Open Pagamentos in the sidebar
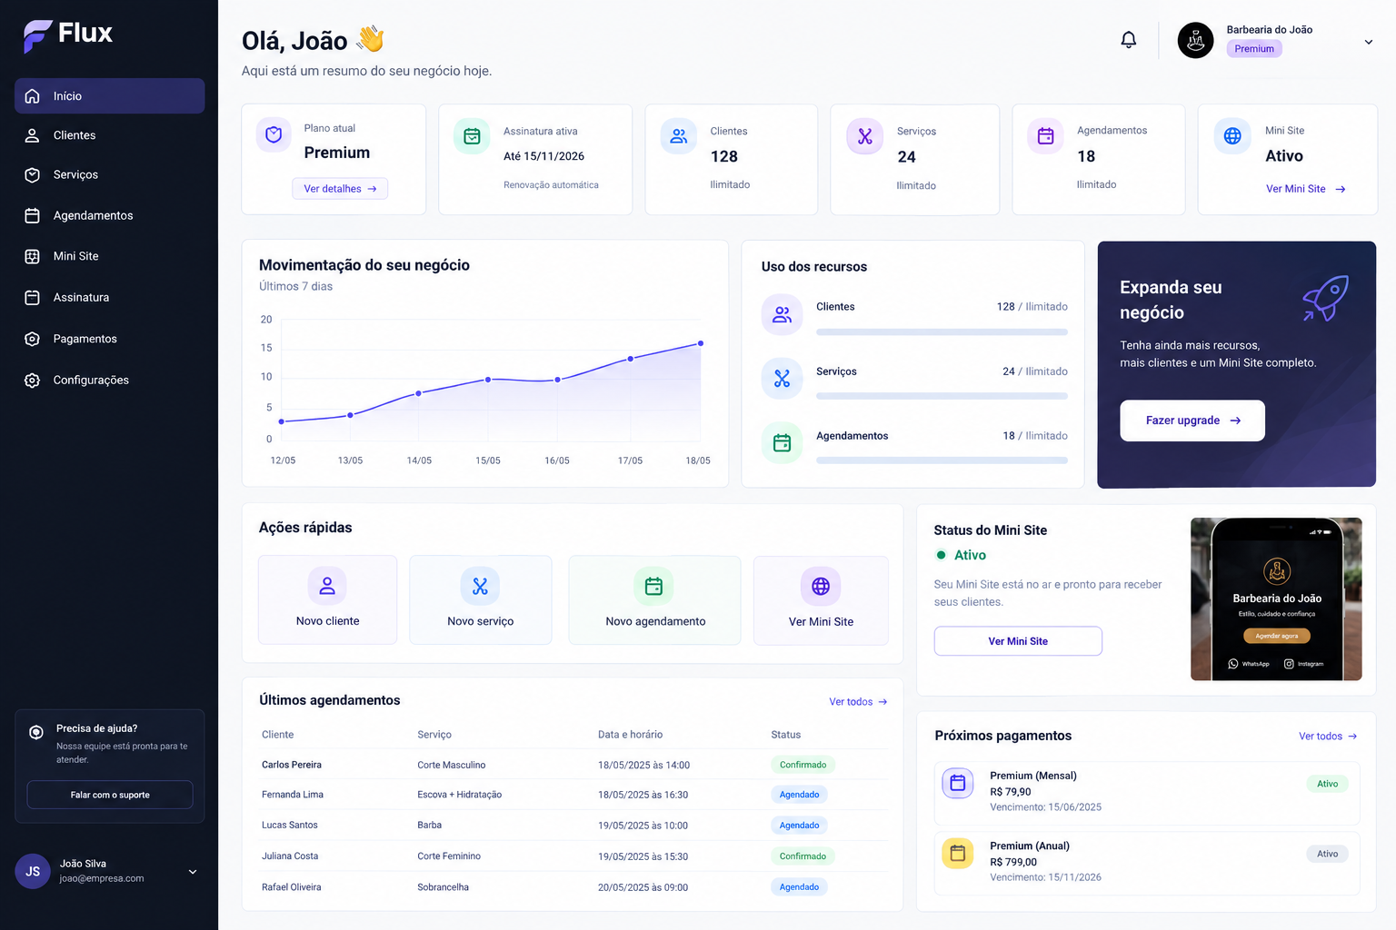 click(x=109, y=339)
